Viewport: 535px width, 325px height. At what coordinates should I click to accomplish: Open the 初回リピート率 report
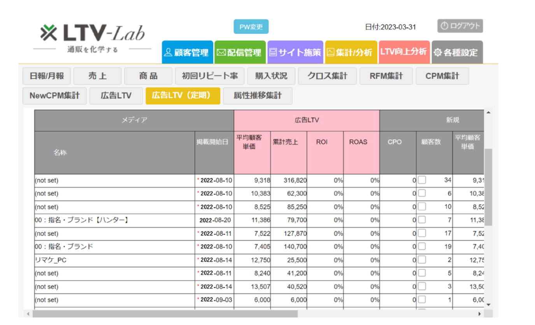(x=210, y=76)
